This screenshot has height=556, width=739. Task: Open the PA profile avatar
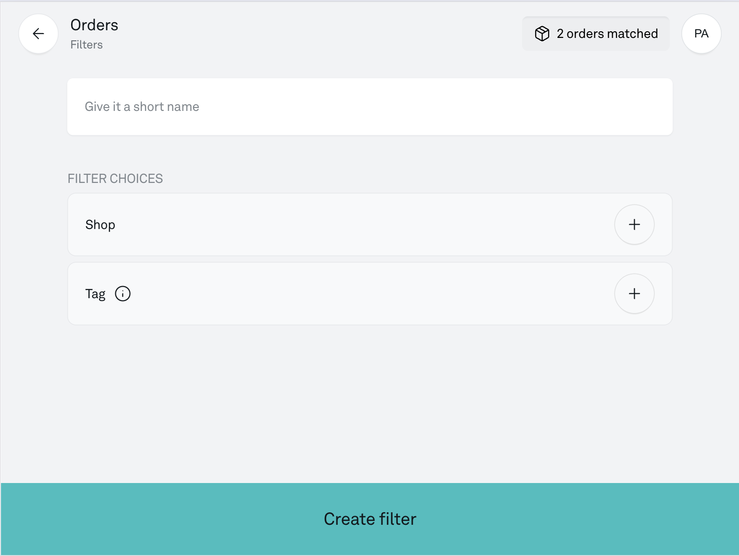point(701,34)
